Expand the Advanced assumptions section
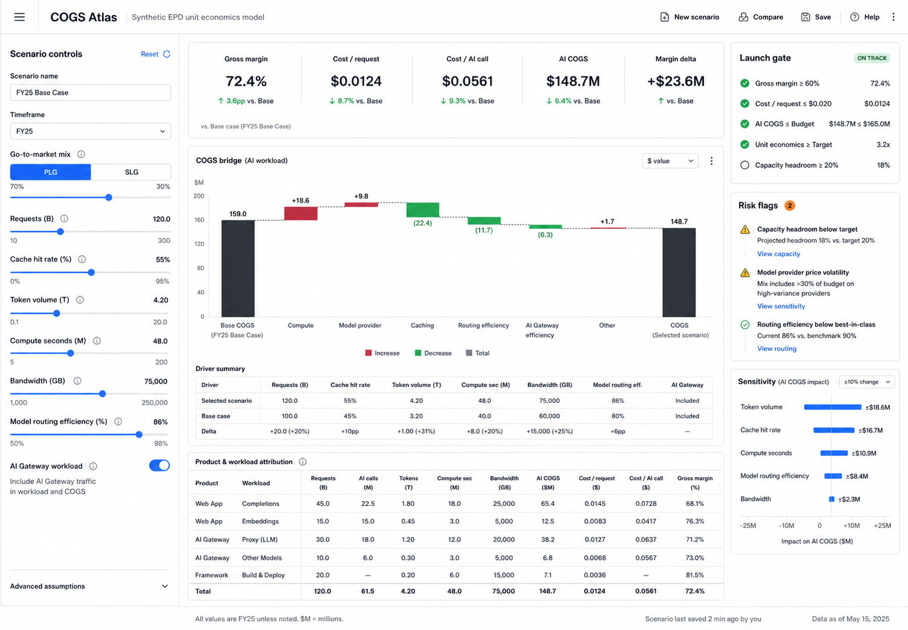Image resolution: width=908 pixels, height=630 pixels. coord(90,586)
